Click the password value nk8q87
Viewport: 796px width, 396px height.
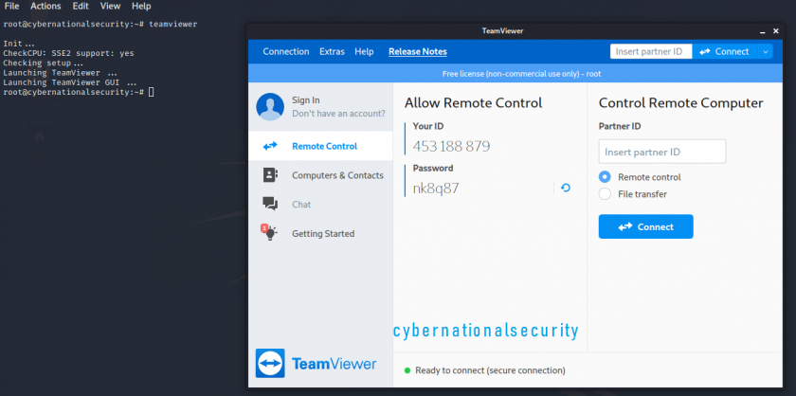[436, 189]
